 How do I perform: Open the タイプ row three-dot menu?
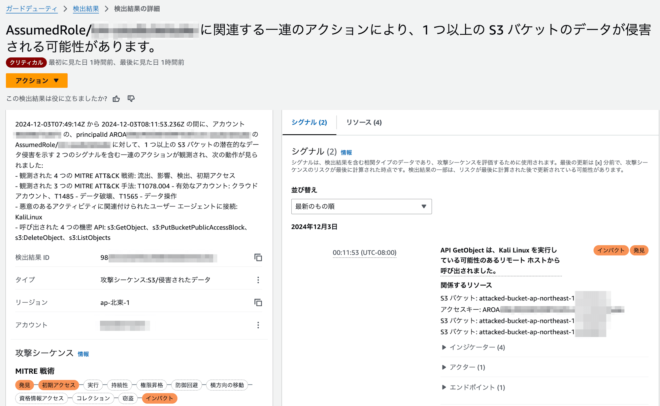(258, 280)
